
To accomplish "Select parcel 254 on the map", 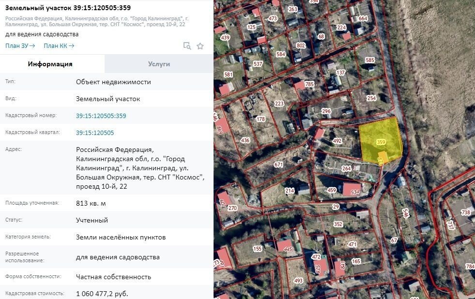I will (371, 98).
